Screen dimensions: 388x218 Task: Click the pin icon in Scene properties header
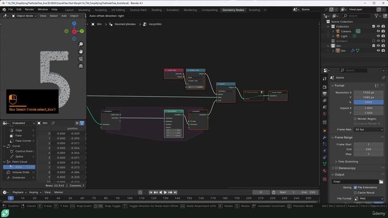383,78
